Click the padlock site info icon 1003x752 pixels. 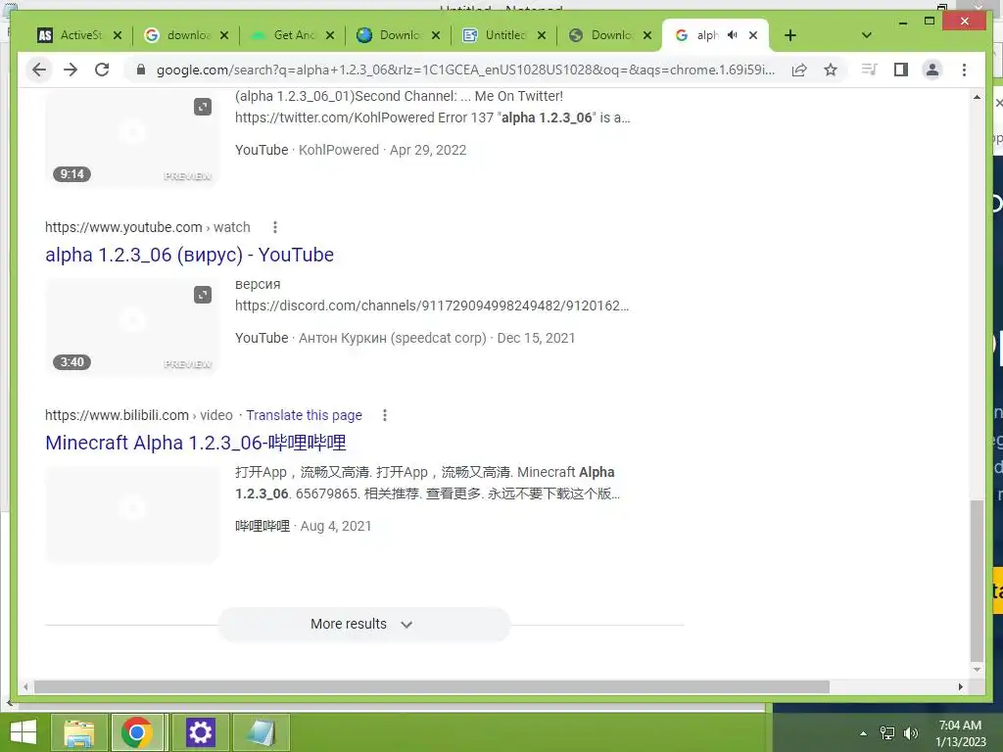pyautogui.click(x=141, y=70)
